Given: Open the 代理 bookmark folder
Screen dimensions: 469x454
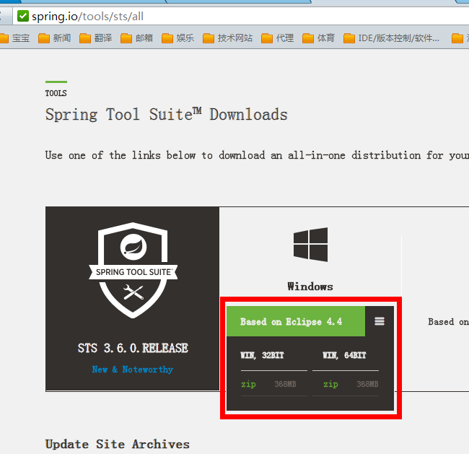Looking at the screenshot, I should [x=278, y=38].
